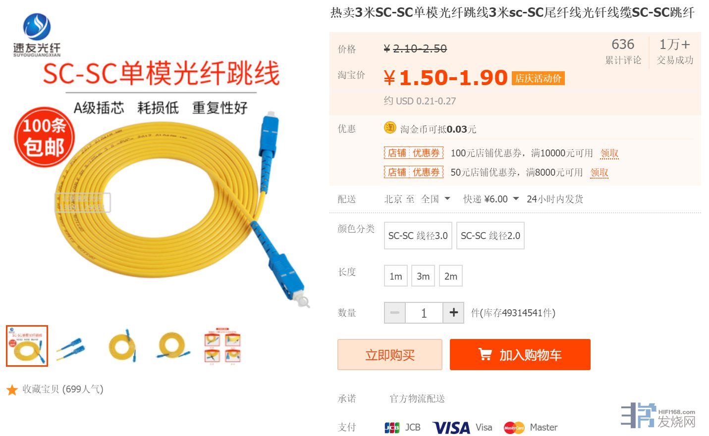Click the MasterCard payment logo

coord(514,428)
